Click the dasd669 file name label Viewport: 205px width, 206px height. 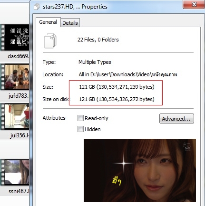[19, 56]
